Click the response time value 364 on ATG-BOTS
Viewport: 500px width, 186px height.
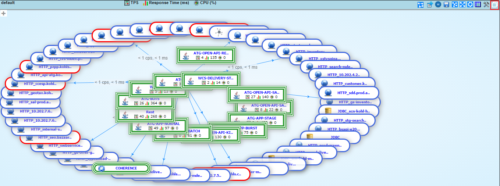pos(154,103)
